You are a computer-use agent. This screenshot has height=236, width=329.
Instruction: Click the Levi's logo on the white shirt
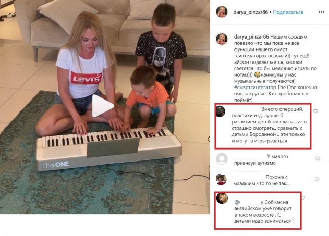point(86,78)
